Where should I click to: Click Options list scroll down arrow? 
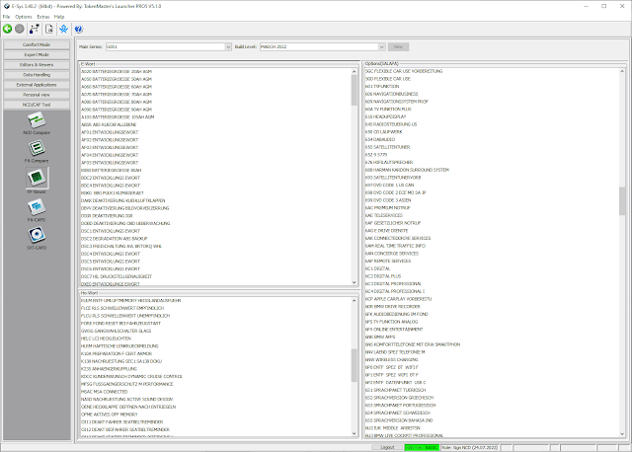(622, 434)
